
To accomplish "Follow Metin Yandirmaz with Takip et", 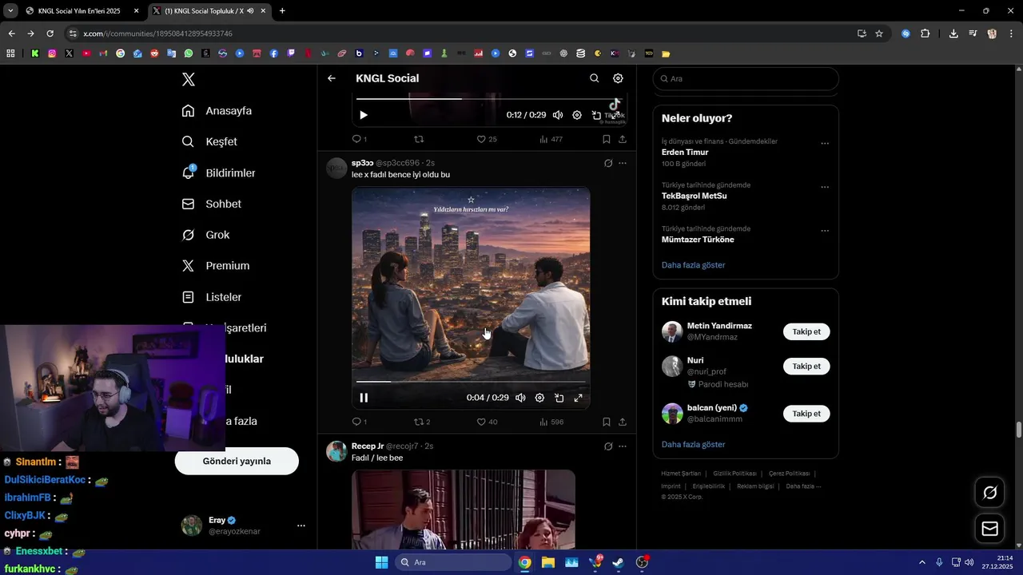I will click(x=806, y=331).
